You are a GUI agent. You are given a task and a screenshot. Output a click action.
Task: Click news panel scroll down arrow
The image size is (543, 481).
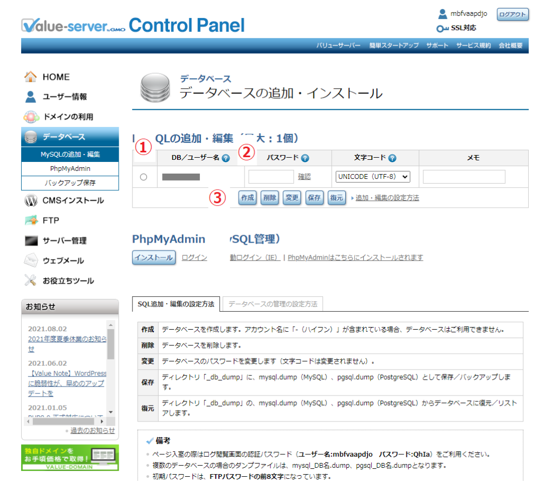[x=111, y=412]
